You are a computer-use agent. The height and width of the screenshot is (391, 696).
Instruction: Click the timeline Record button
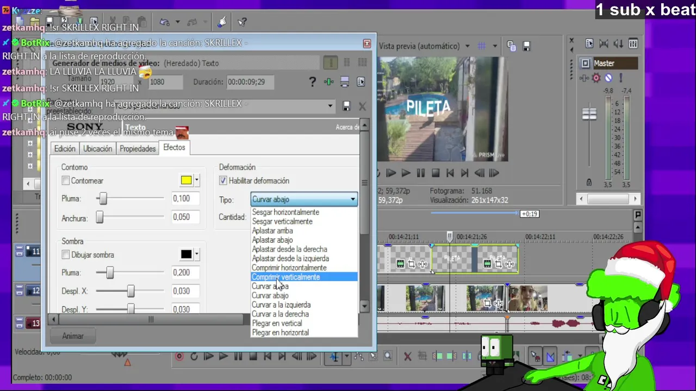coord(179,357)
